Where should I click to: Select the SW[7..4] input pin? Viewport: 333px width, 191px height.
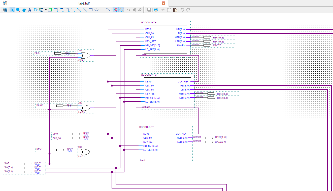click(25, 168)
